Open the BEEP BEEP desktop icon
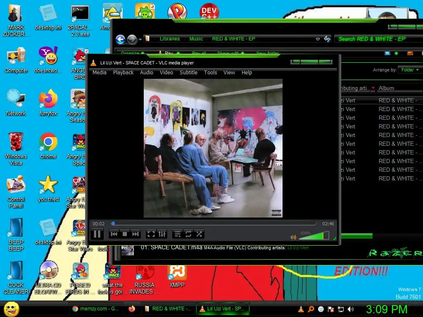423x317 pixels. [x=16, y=235]
